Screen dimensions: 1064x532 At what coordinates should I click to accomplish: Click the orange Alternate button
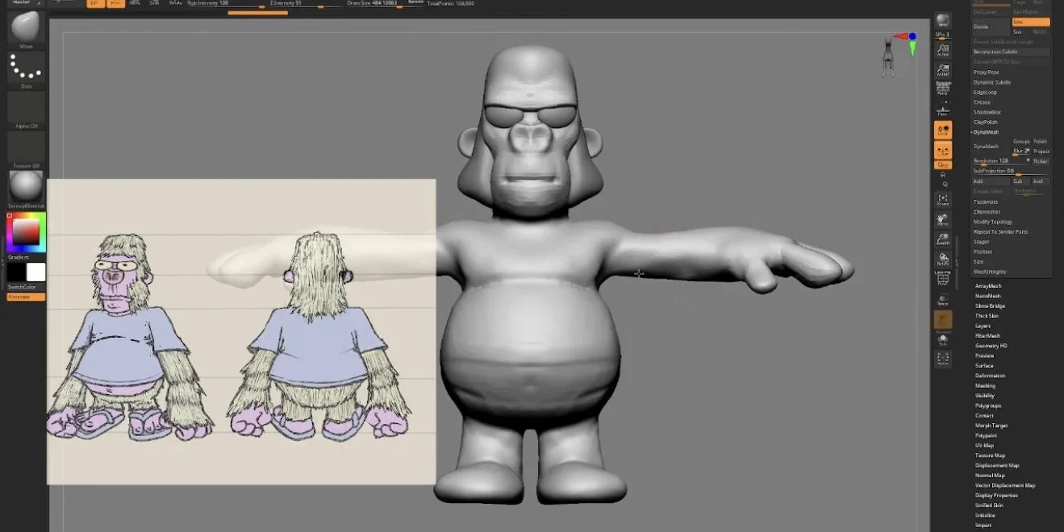click(x=27, y=297)
